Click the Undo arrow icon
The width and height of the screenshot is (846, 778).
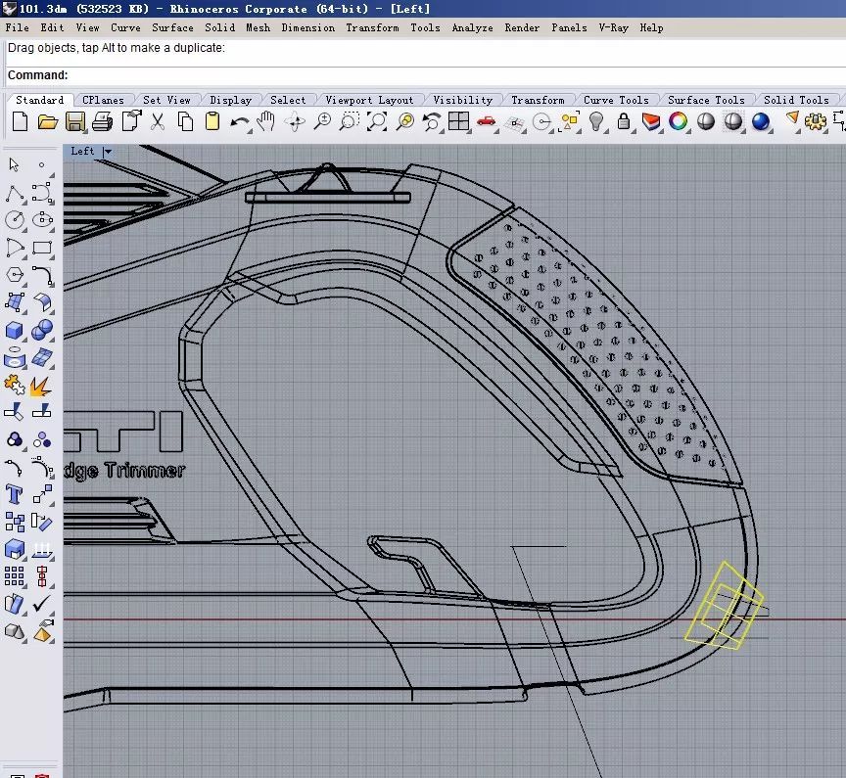(x=239, y=122)
